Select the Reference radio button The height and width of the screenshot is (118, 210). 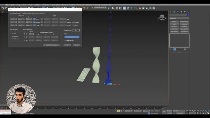(x=12, y=39)
